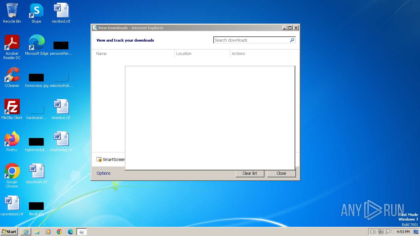Click the Start button
The width and height of the screenshot is (420, 236).
9,232
